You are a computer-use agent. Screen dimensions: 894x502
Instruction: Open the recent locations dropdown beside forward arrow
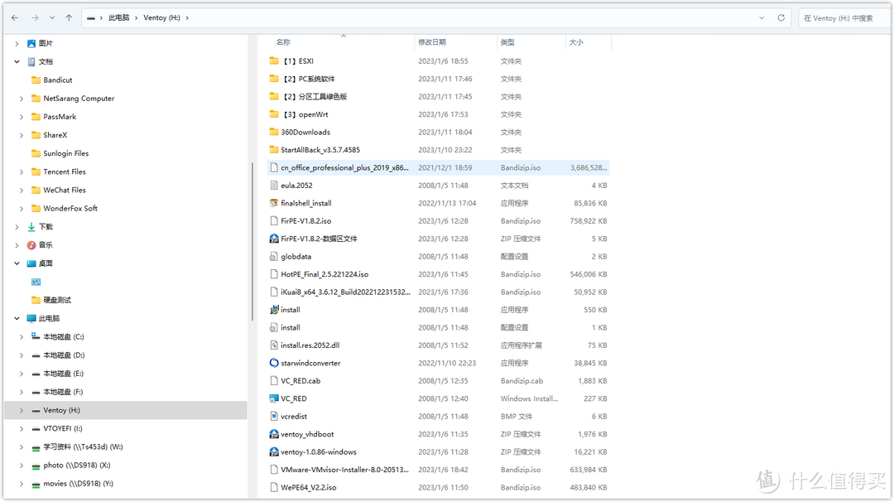point(51,16)
